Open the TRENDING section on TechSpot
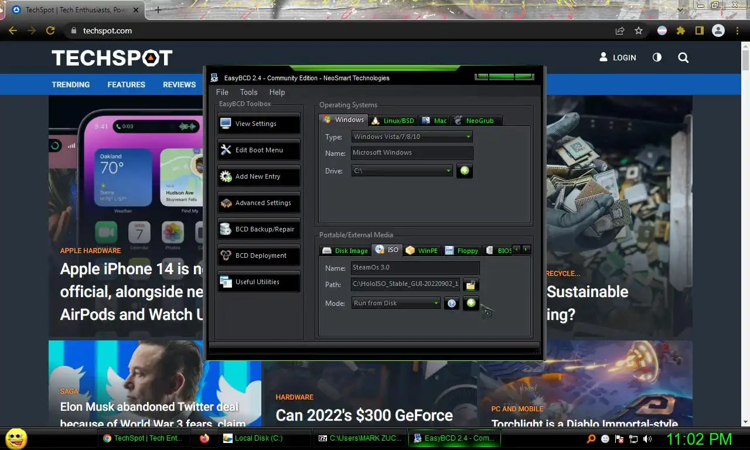 click(x=71, y=84)
